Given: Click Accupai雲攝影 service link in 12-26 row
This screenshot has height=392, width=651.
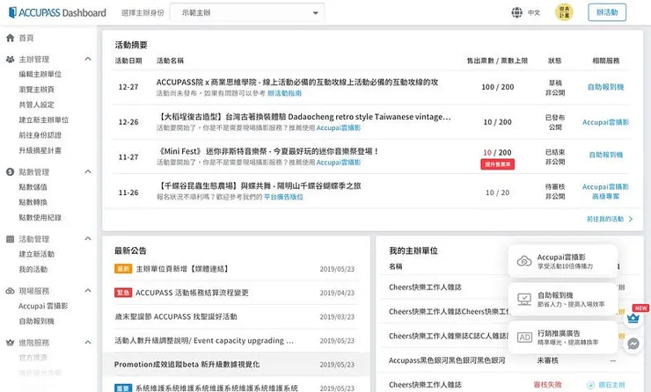Looking at the screenshot, I should [606, 122].
